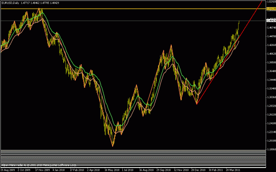Click the 4 Jan 2010 date label
Viewport: 276px width, 172px height.
[58, 170]
